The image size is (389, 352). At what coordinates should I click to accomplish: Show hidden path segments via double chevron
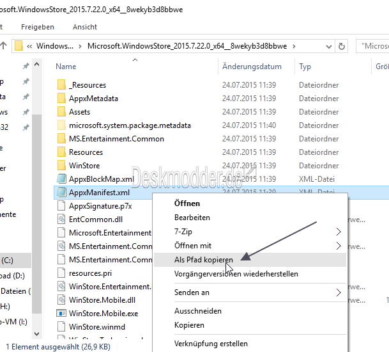[x=29, y=46]
